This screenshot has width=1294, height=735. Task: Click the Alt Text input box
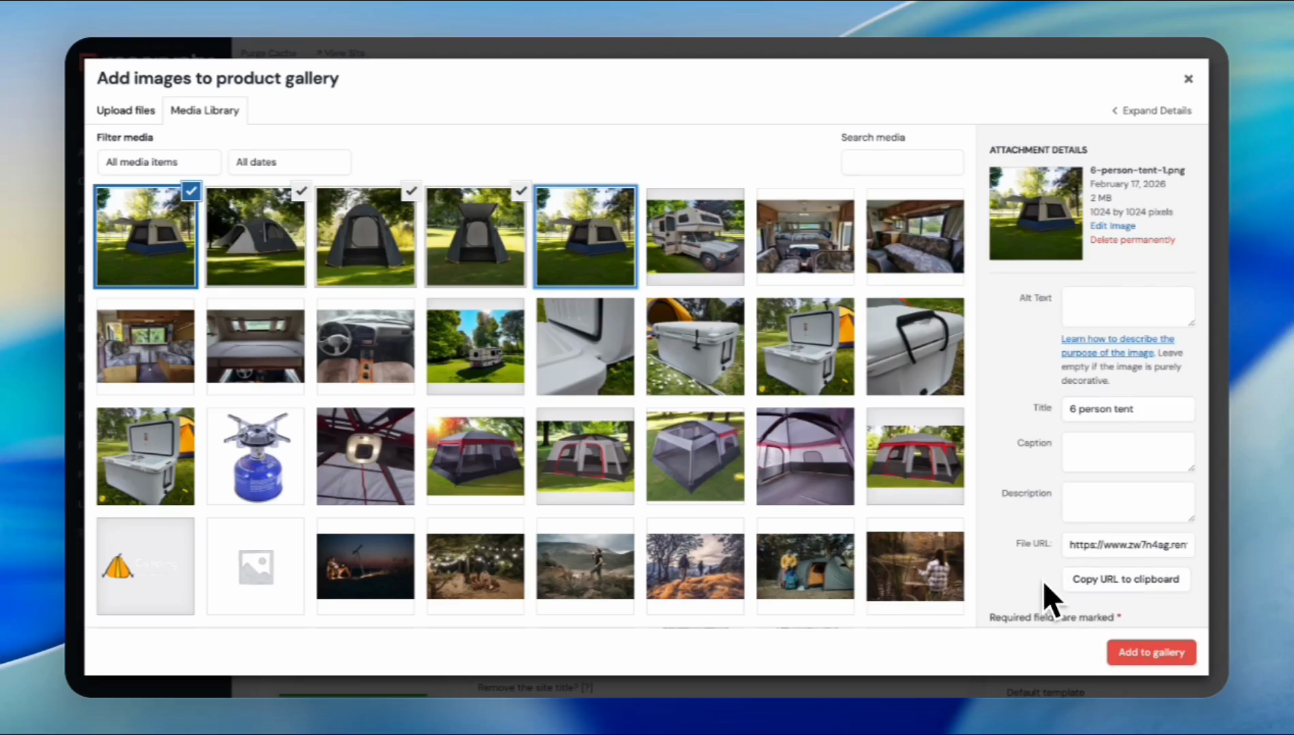[1127, 307]
